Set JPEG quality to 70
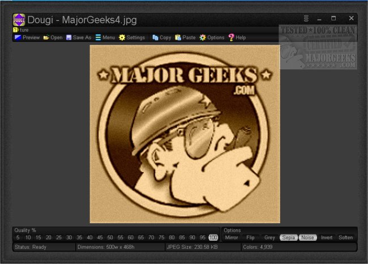 (151, 237)
